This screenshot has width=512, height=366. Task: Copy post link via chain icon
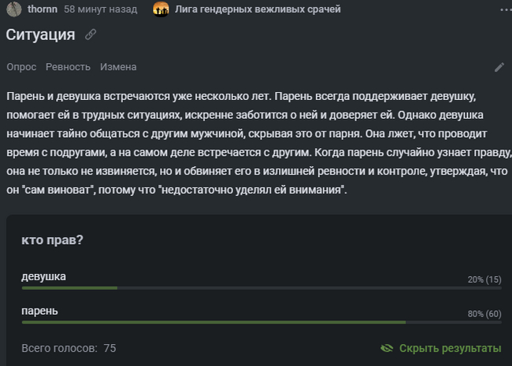point(91,35)
